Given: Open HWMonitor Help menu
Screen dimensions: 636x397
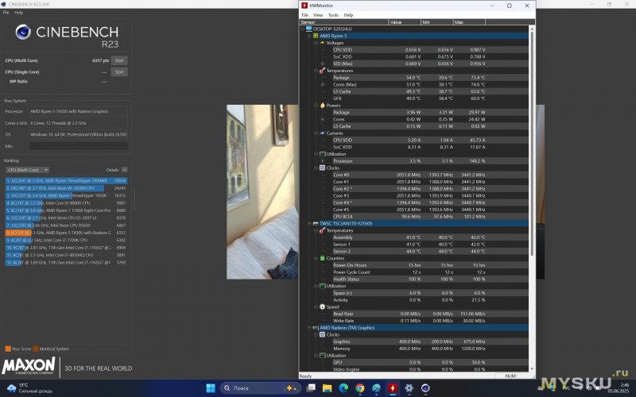Looking at the screenshot, I should [x=348, y=15].
